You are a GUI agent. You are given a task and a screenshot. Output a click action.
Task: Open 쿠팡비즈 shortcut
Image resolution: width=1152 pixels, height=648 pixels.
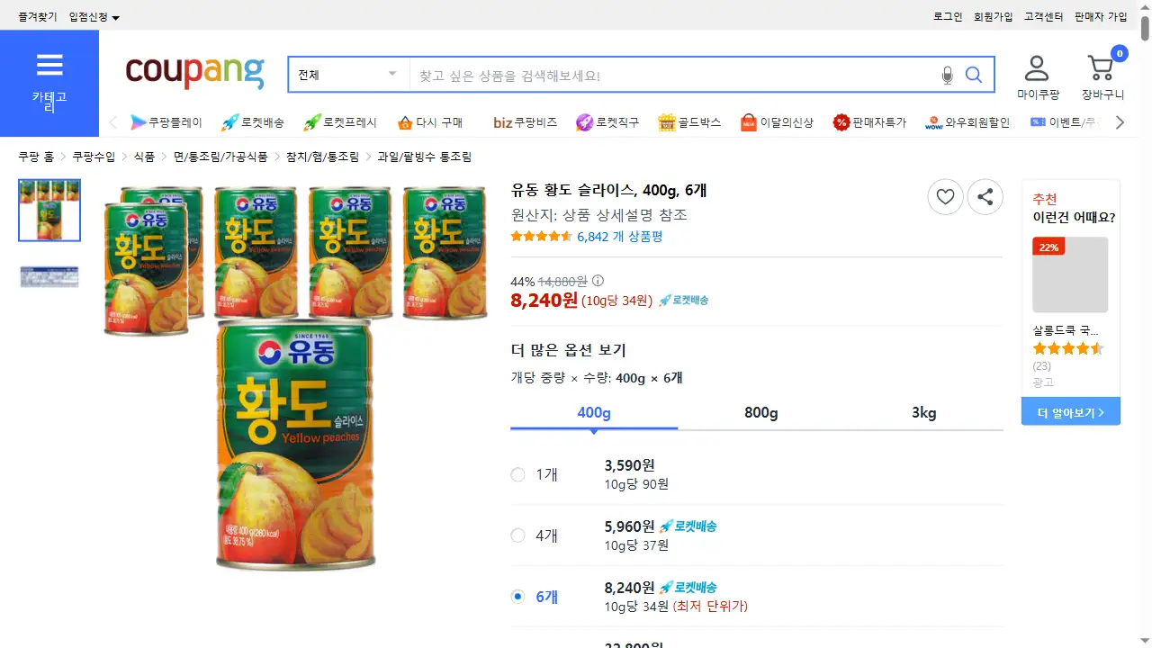pos(525,122)
